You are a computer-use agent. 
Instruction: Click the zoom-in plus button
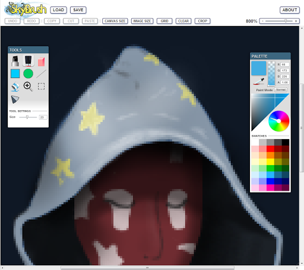[x=296, y=21]
